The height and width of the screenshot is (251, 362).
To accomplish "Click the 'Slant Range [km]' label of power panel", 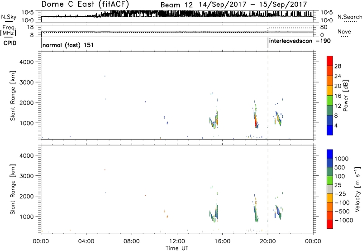I will pos(13,96).
